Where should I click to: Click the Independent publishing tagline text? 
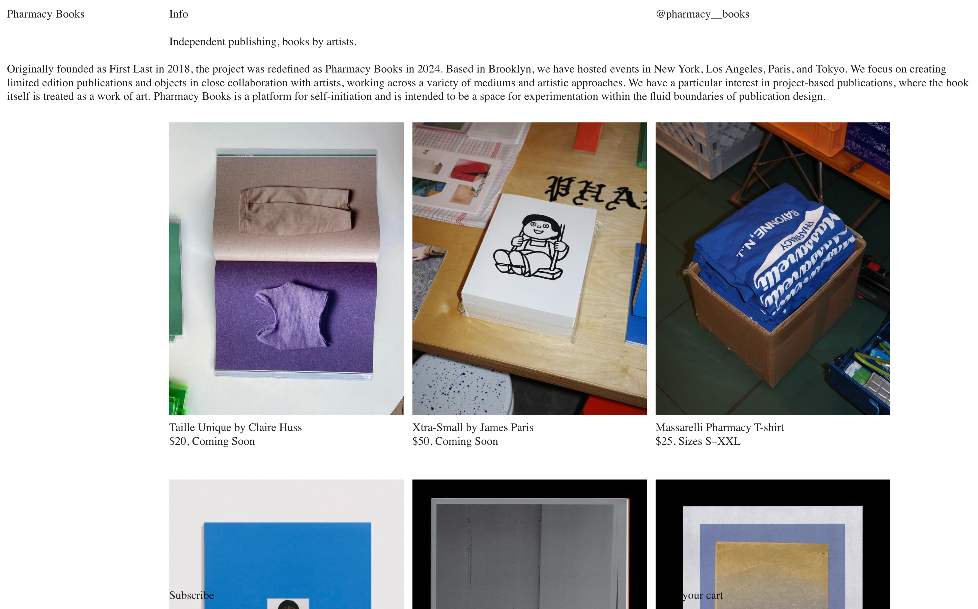(x=263, y=42)
